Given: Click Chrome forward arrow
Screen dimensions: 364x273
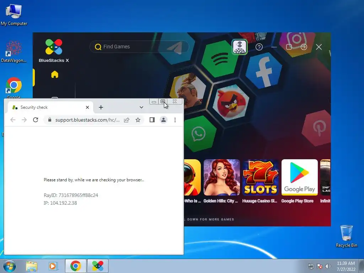Looking at the screenshot, I should [24, 120].
